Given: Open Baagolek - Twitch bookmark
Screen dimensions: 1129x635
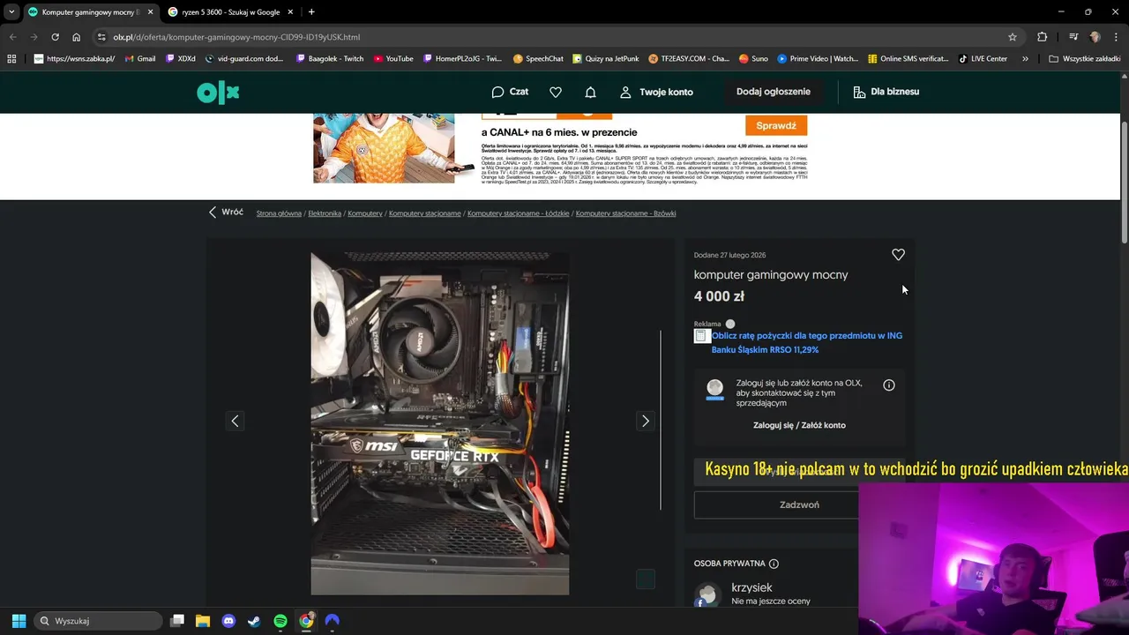Looking at the screenshot, I should tap(330, 59).
